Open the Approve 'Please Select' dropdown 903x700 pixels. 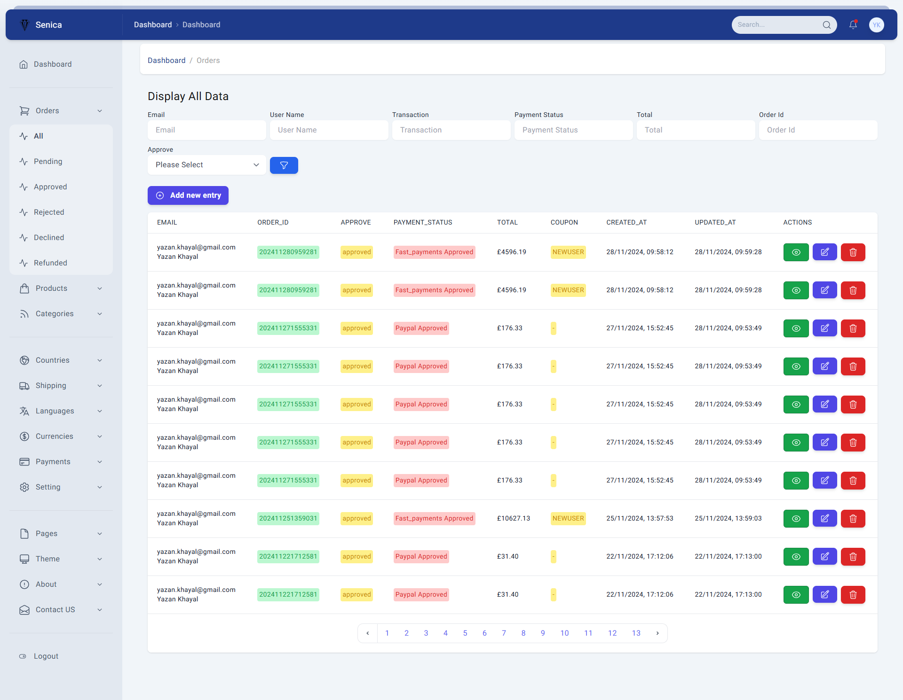click(207, 165)
